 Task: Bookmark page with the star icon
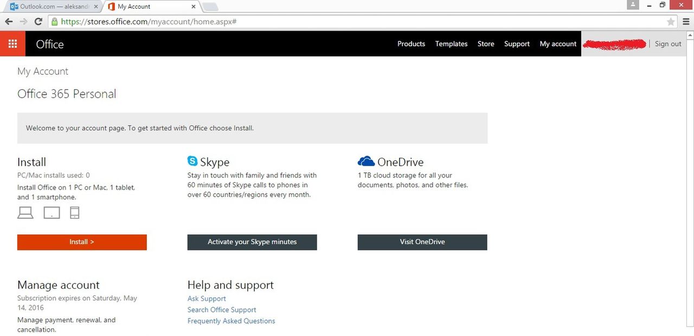[x=671, y=22]
